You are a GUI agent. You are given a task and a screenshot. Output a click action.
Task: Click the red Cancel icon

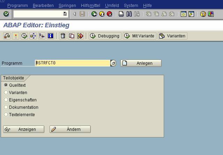[x=110, y=14]
